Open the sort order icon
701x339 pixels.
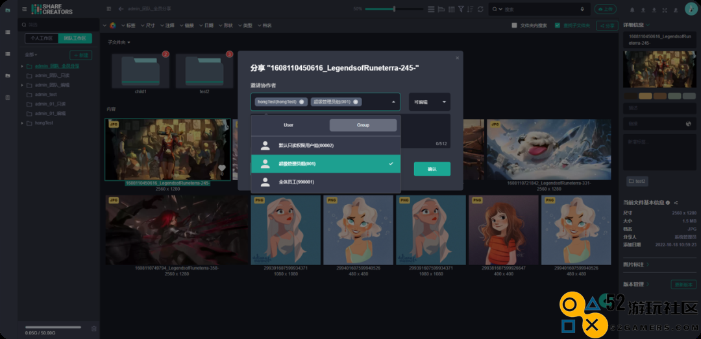pos(470,9)
